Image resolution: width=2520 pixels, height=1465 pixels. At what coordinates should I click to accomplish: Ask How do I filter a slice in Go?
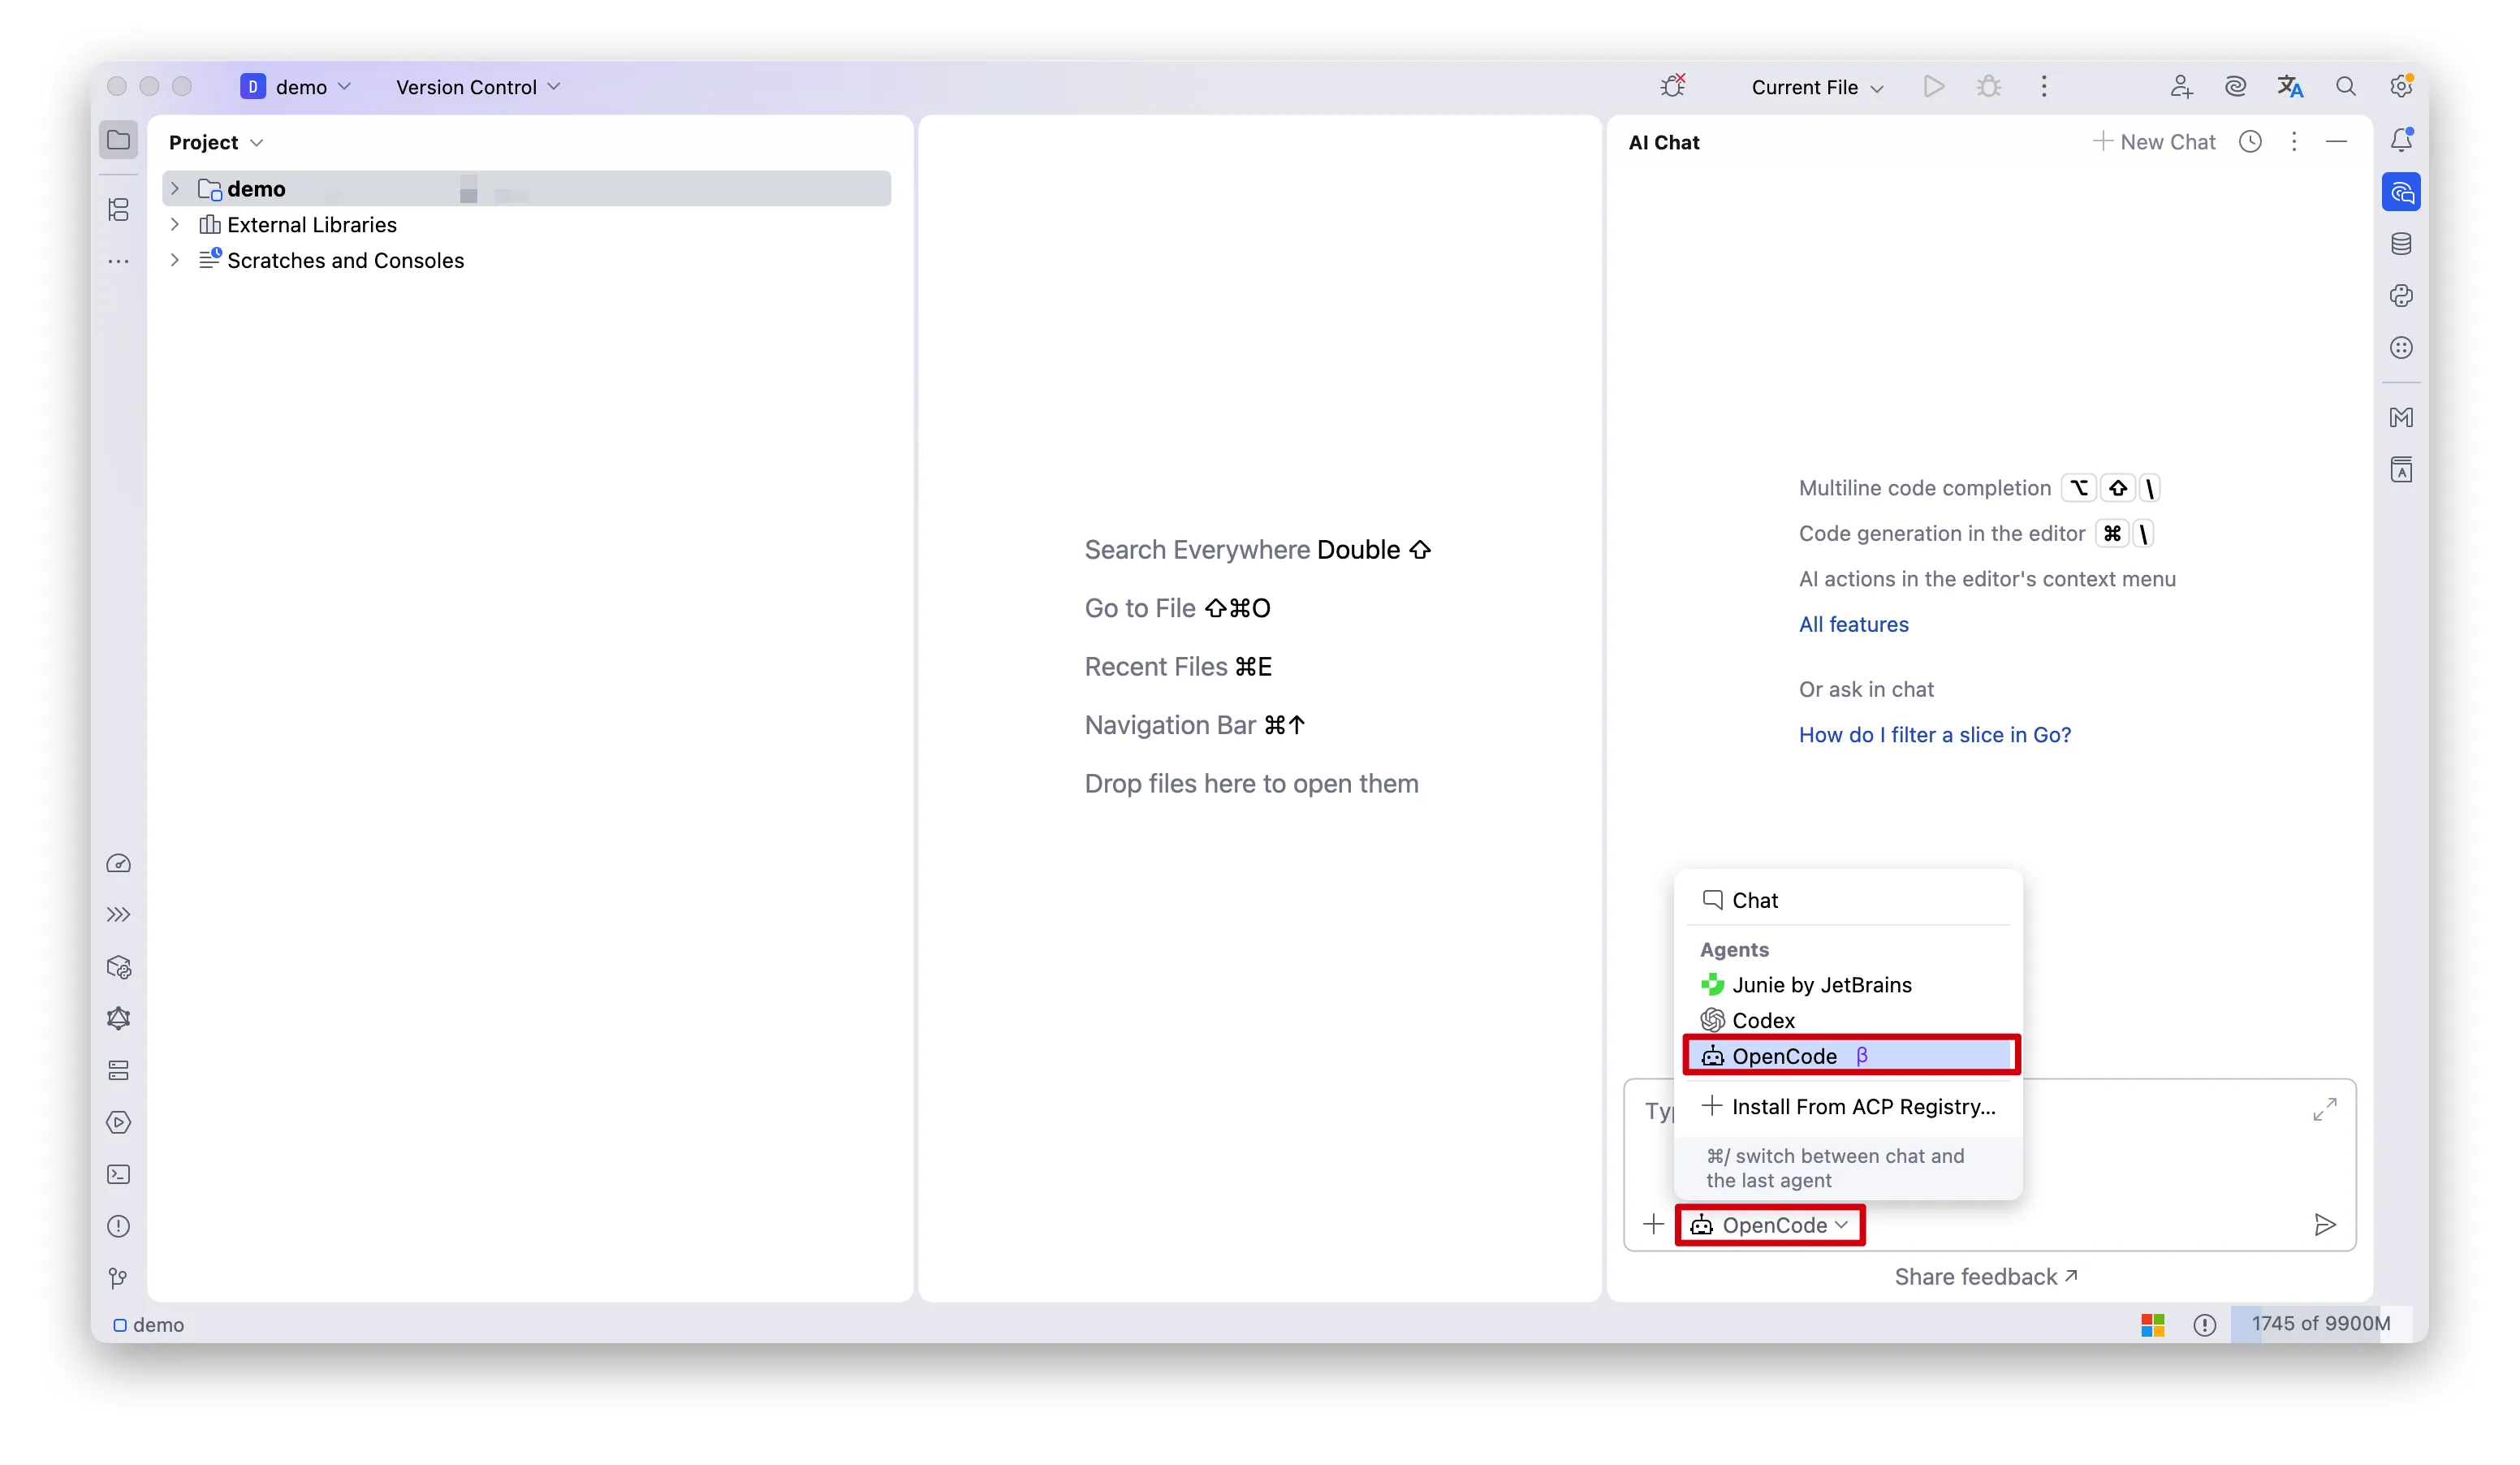point(1934,735)
